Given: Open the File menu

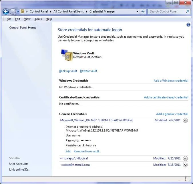Looking at the screenshot, I should click(x=9, y=19).
